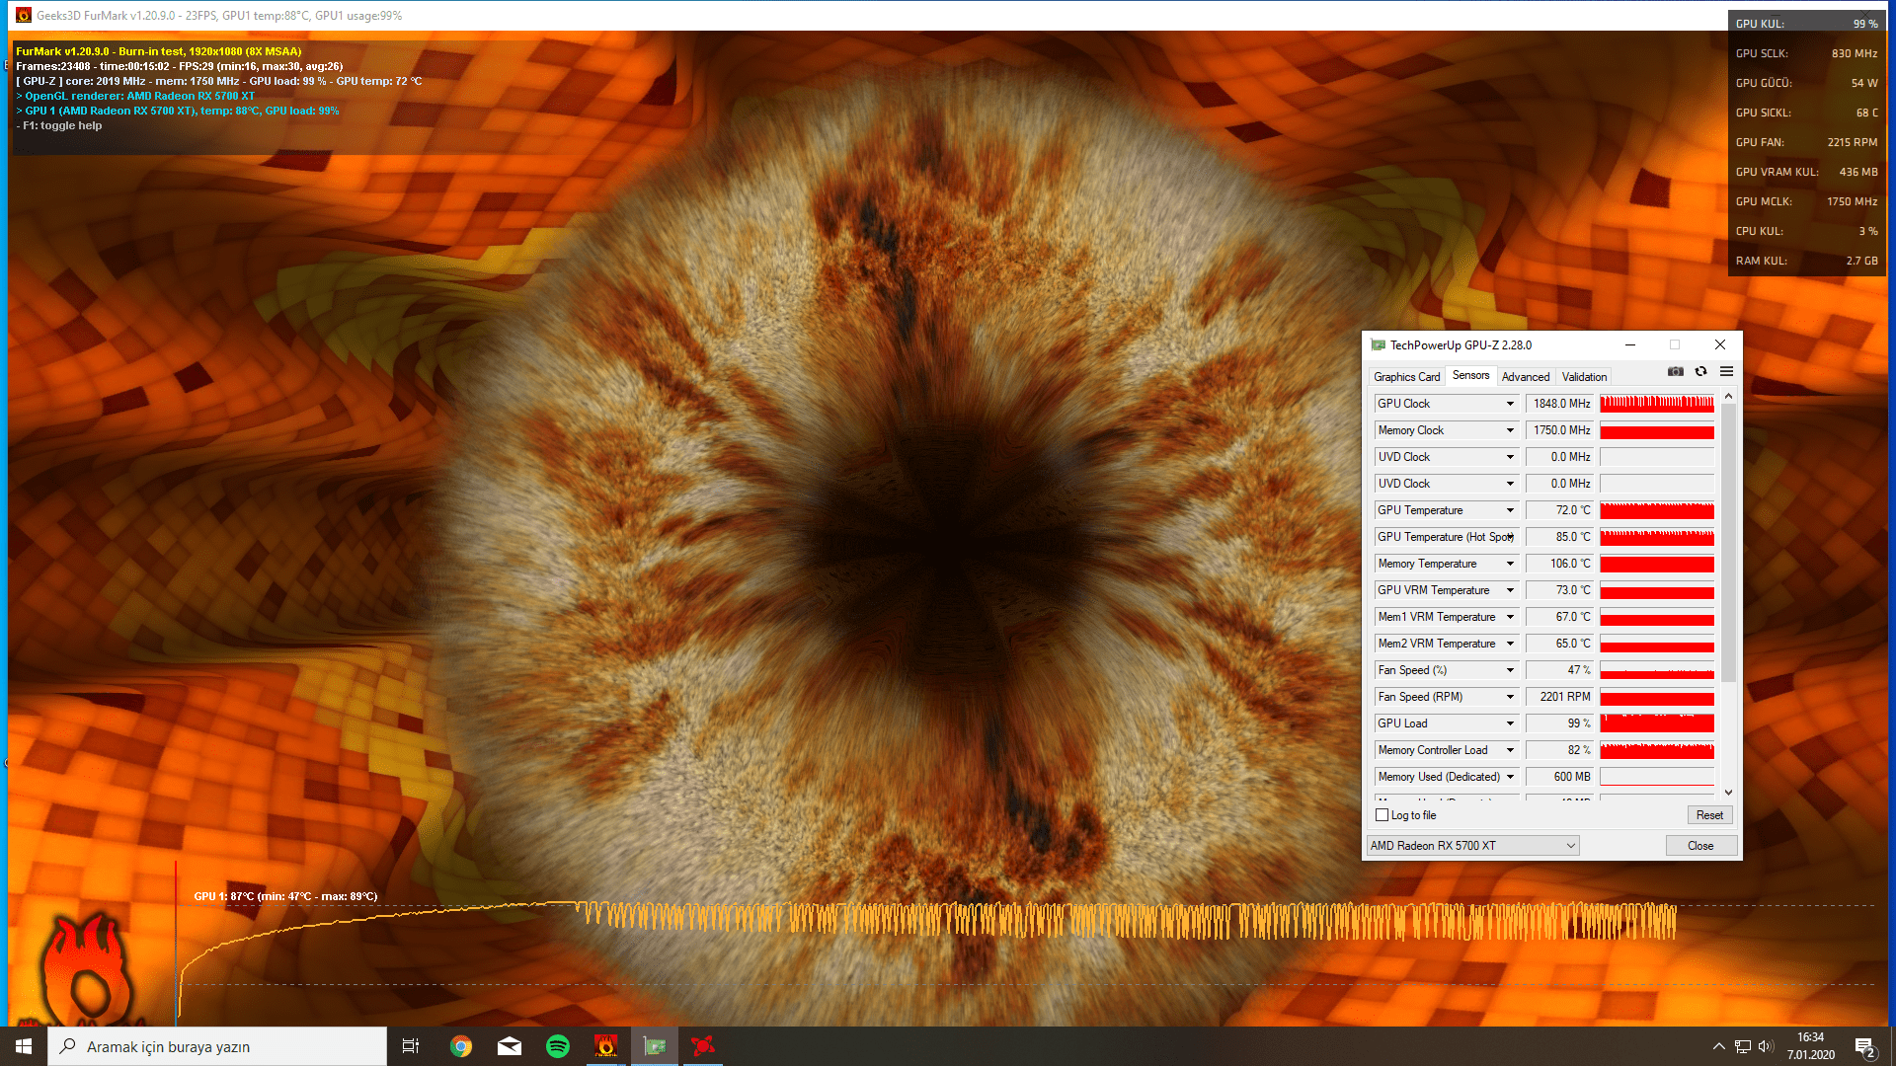Image resolution: width=1896 pixels, height=1066 pixels.
Task: Click the GPU-Z taskbar icon
Action: pyautogui.click(x=655, y=1046)
